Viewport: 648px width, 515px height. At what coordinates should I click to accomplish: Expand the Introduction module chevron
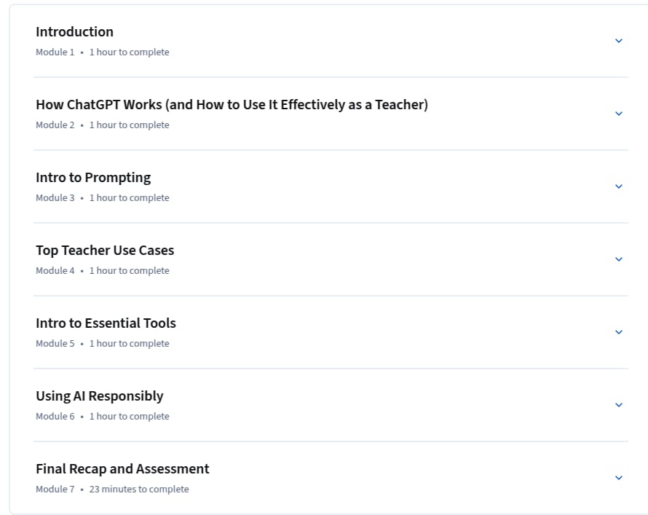click(619, 41)
